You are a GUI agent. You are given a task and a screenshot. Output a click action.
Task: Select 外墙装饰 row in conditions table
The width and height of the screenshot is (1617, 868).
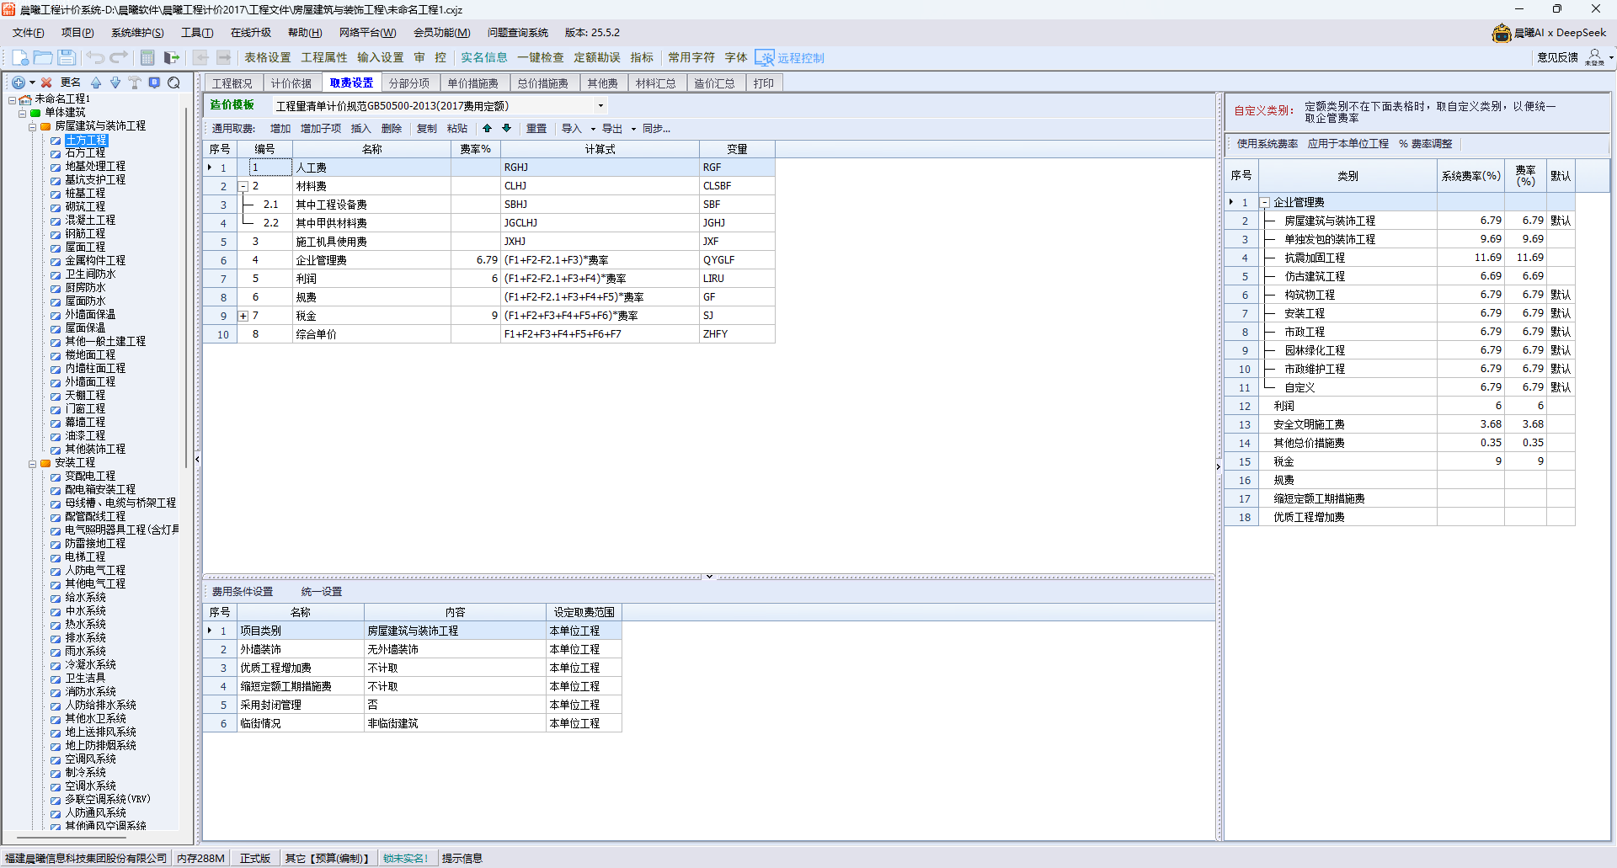413,649
